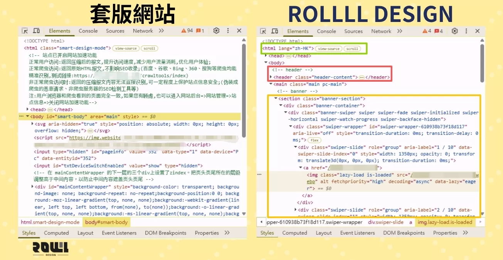Open three-dot menu in left DevTools

228,31
